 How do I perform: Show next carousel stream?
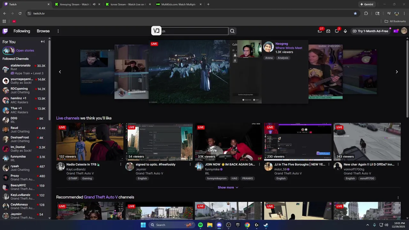[397, 72]
